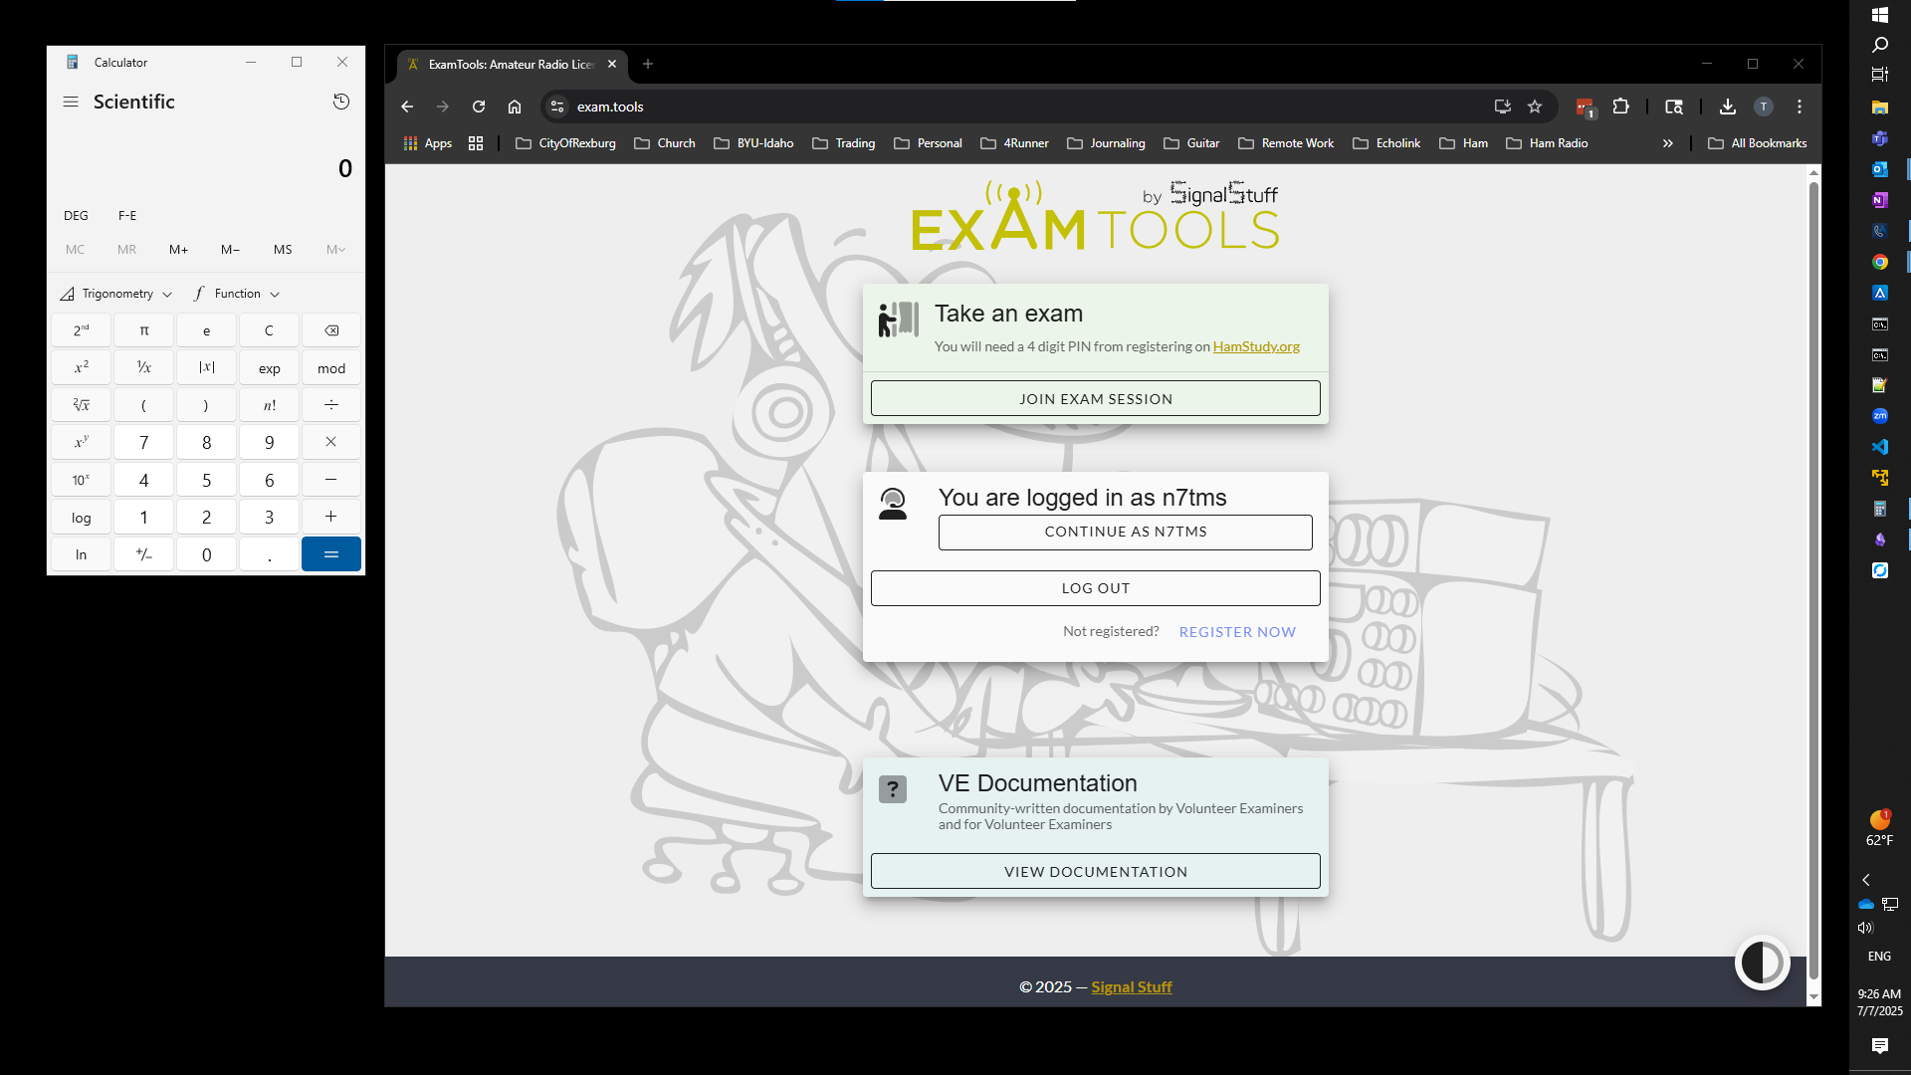Open the browser extensions puzzle icon
This screenshot has height=1075, width=1911.
point(1621,107)
